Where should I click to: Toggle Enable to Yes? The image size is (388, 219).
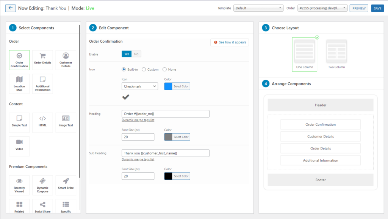pos(127,54)
